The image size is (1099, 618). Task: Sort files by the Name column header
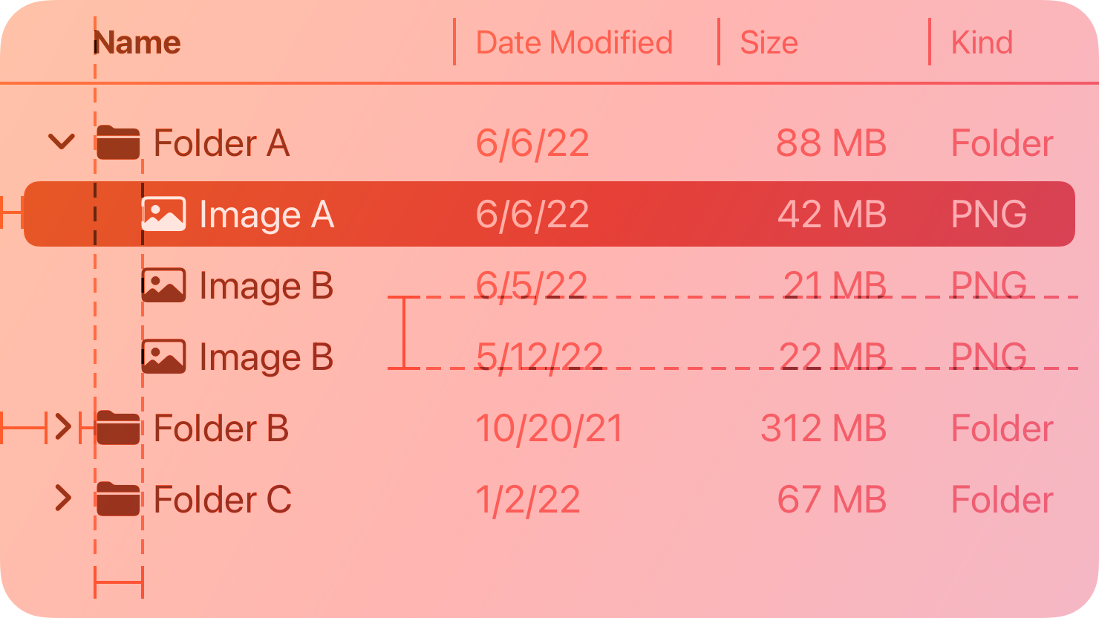137,42
